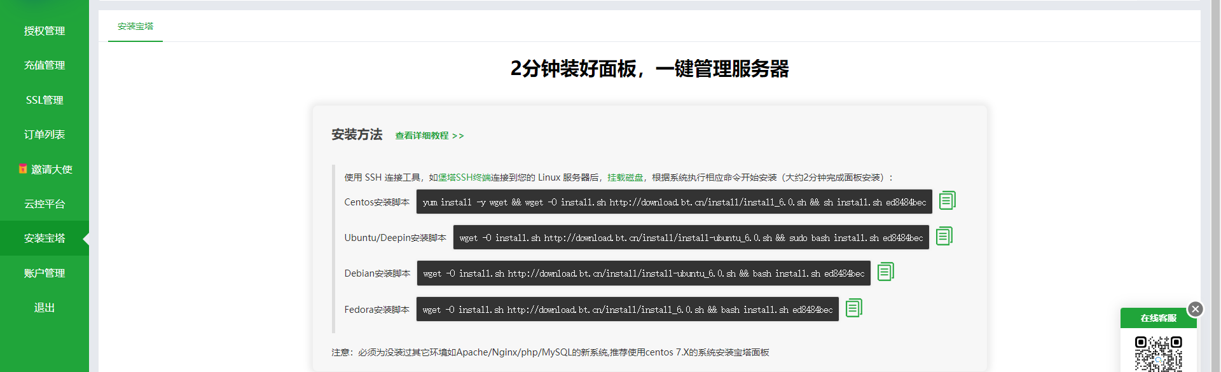Click the Centos安装脚本 label
Screen dimensions: 1221x372
[377, 202]
